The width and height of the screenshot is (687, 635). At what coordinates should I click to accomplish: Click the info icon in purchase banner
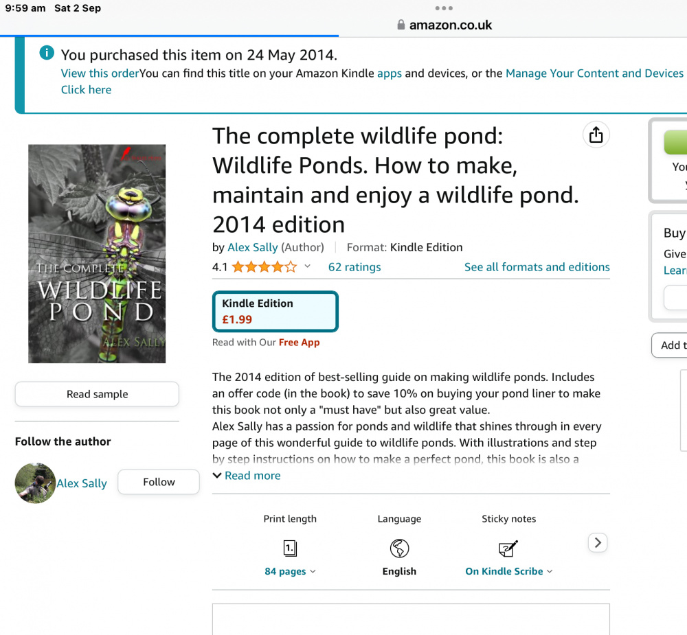point(46,53)
